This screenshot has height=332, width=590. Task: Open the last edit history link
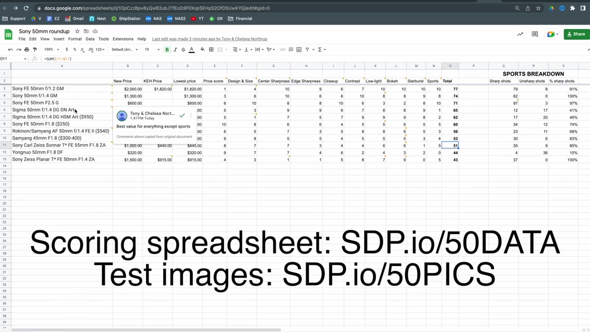point(209,39)
